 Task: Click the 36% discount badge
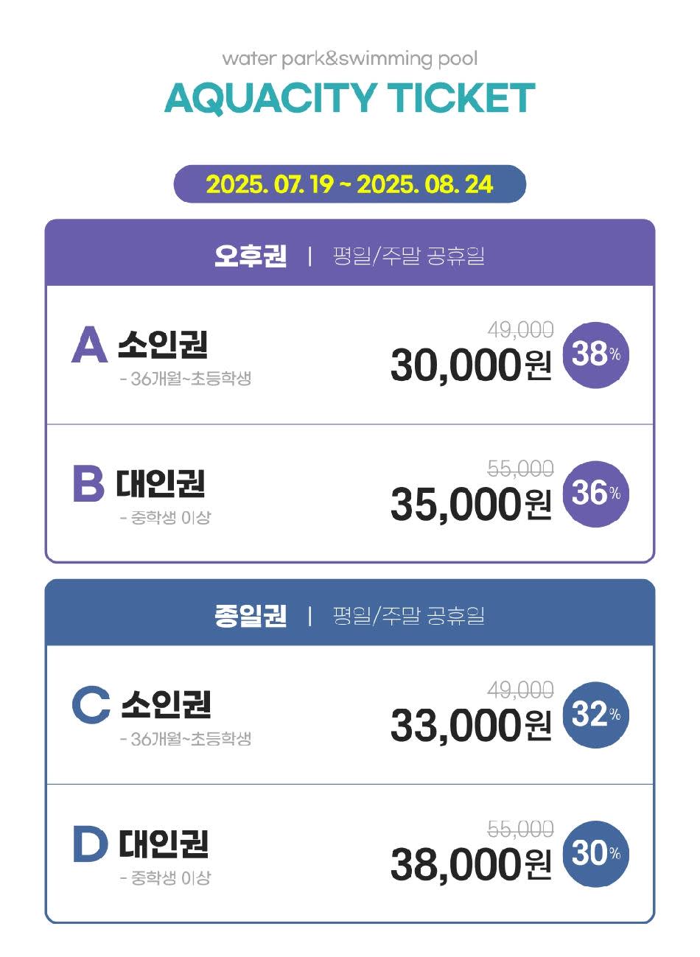[x=595, y=494]
